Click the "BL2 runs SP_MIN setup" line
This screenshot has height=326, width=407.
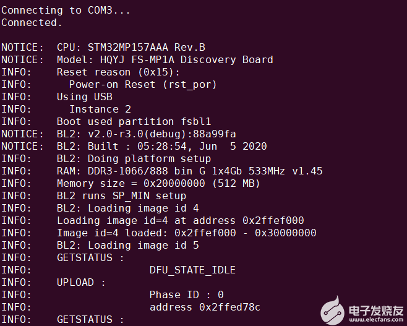[x=121, y=195]
